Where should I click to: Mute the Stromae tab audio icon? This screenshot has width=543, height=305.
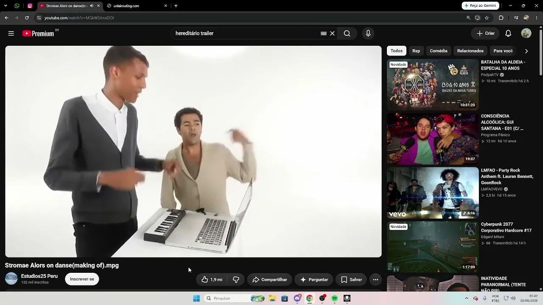(x=92, y=6)
